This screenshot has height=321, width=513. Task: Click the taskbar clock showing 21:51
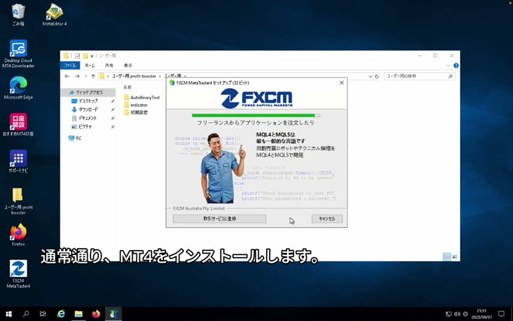click(x=481, y=314)
